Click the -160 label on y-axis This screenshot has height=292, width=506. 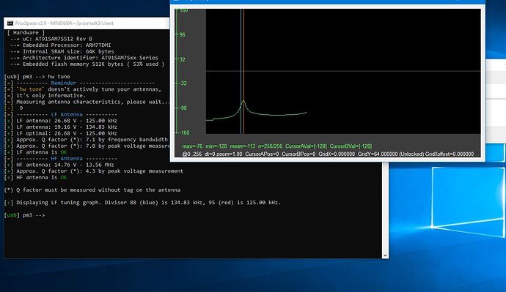click(183, 132)
